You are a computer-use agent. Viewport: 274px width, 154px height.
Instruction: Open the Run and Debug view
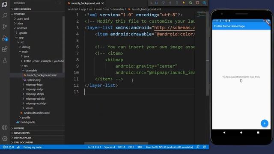point(5,38)
